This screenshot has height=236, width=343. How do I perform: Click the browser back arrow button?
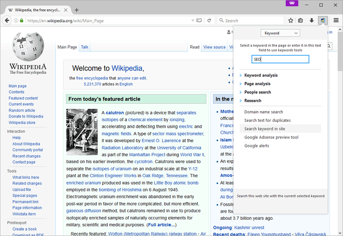click(7, 21)
